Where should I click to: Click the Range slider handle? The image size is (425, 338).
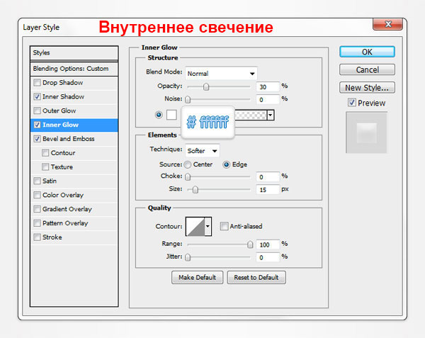click(250, 244)
